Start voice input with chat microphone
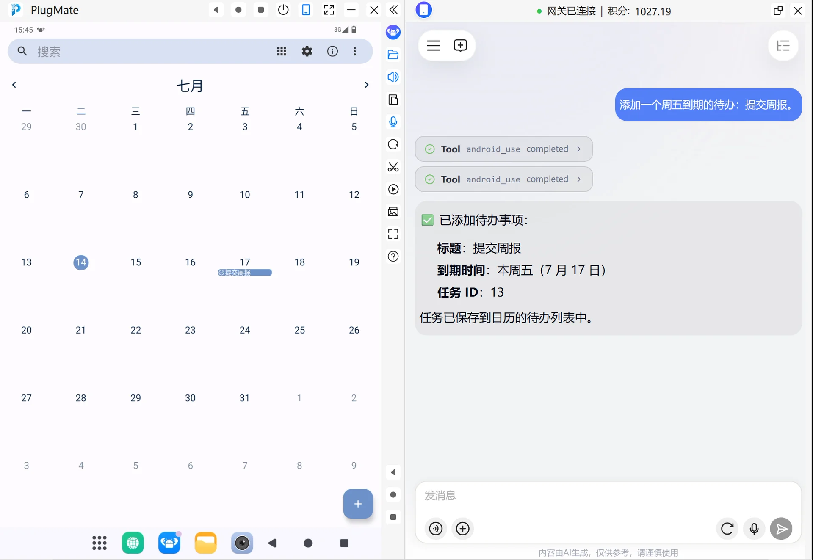Screen dimensions: 813x560 754,529
